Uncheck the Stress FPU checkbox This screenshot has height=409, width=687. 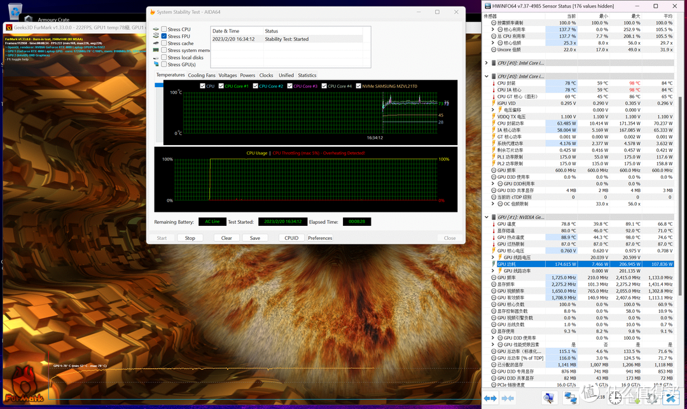pyautogui.click(x=164, y=36)
